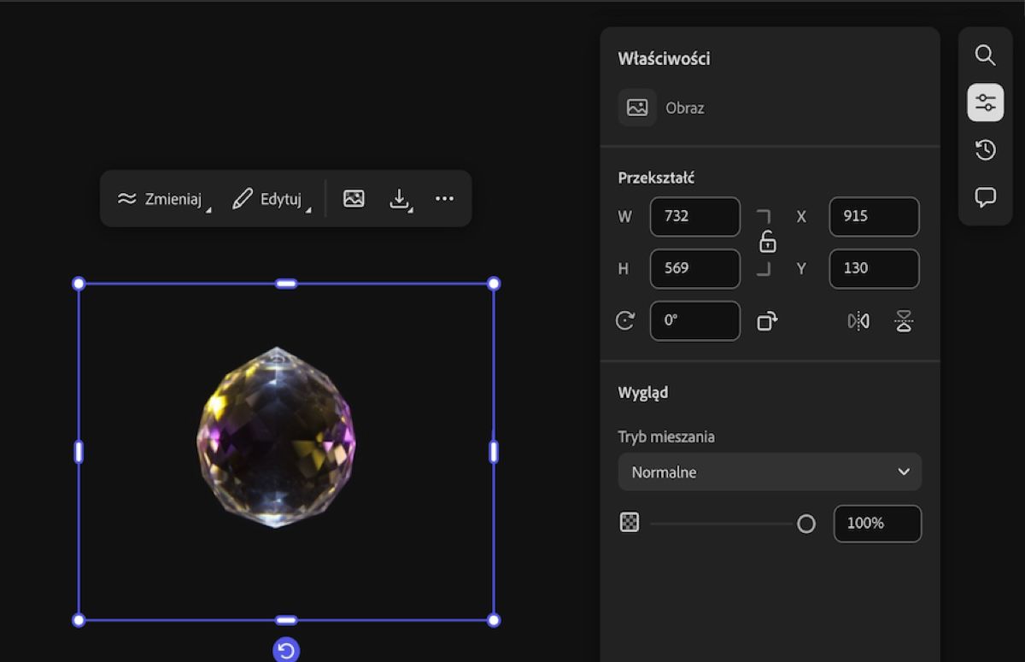The height and width of the screenshot is (662, 1025).
Task: Click the top-left corner selection handle
Action: 79,284
